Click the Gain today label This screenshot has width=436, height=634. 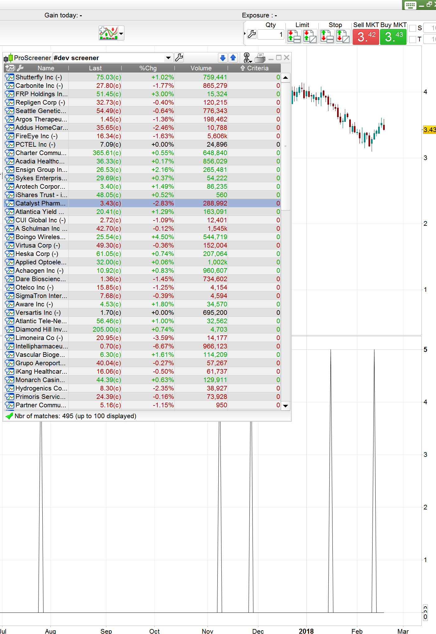tap(63, 15)
